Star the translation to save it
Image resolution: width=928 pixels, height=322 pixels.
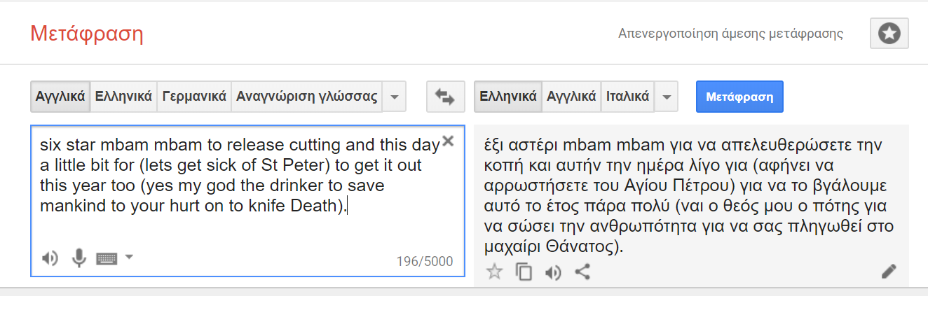(x=495, y=272)
